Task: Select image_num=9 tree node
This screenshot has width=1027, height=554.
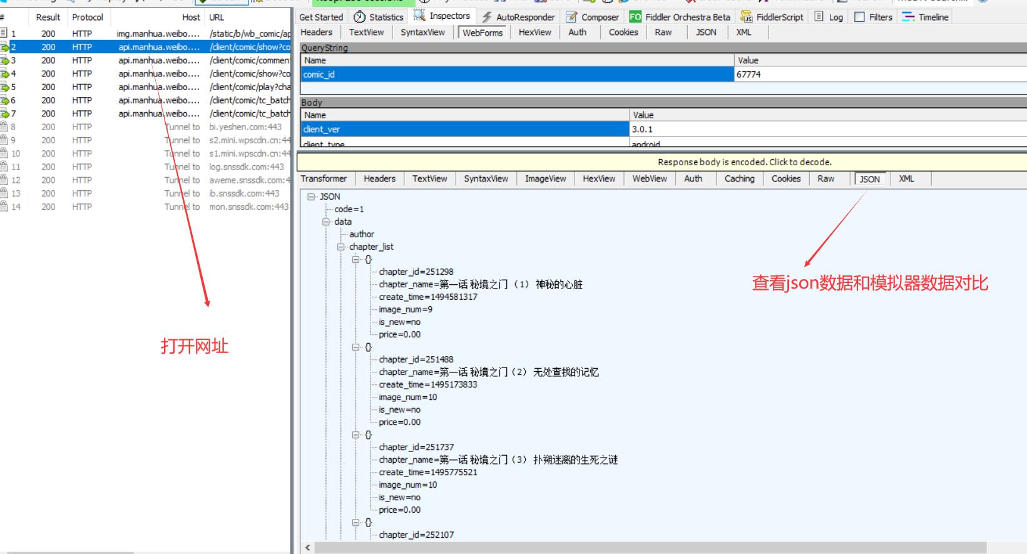Action: (x=406, y=309)
